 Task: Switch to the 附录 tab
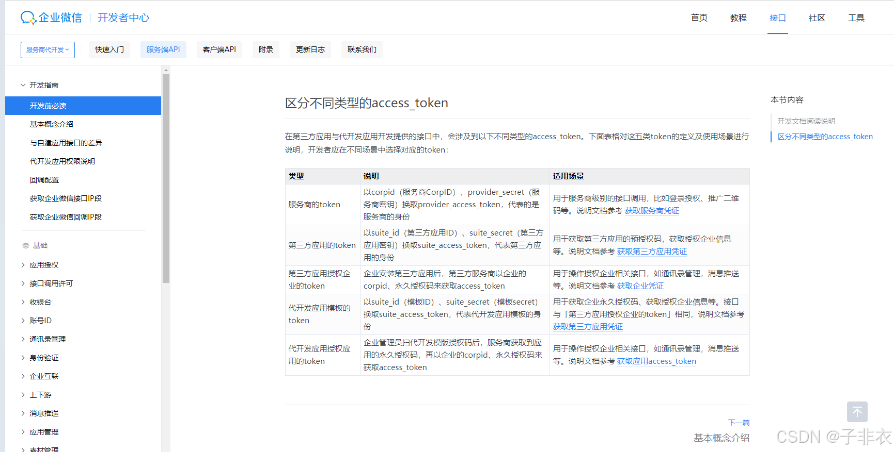266,49
